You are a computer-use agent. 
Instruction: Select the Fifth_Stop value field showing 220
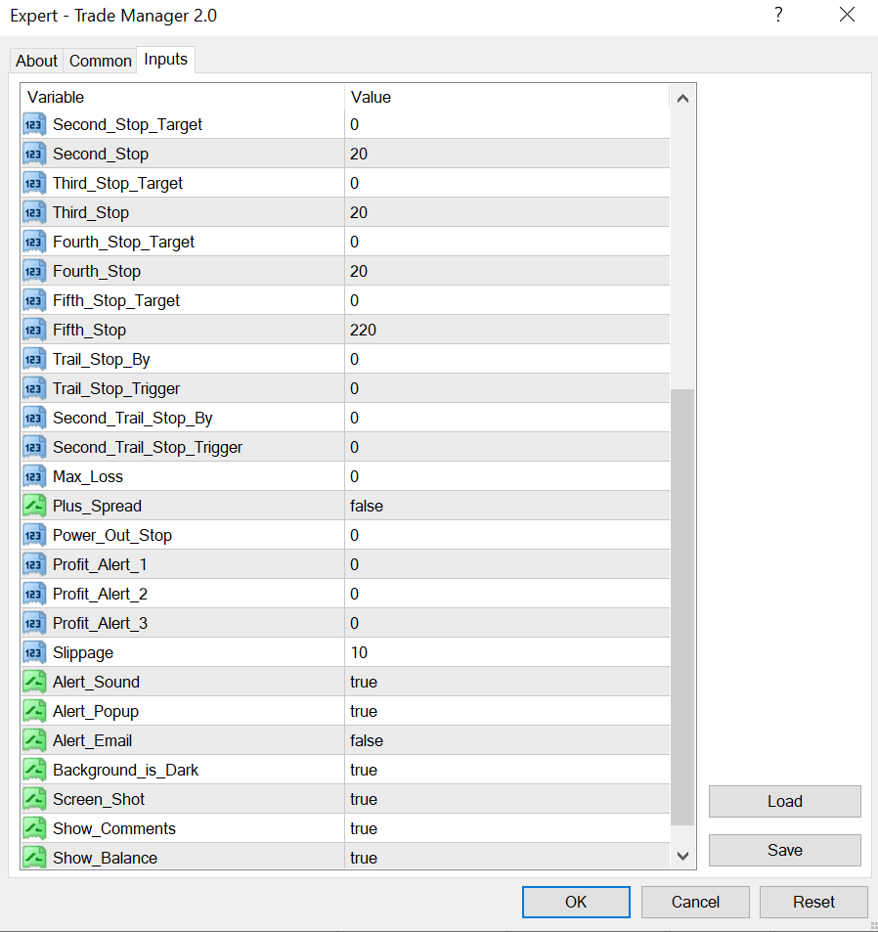364,330
